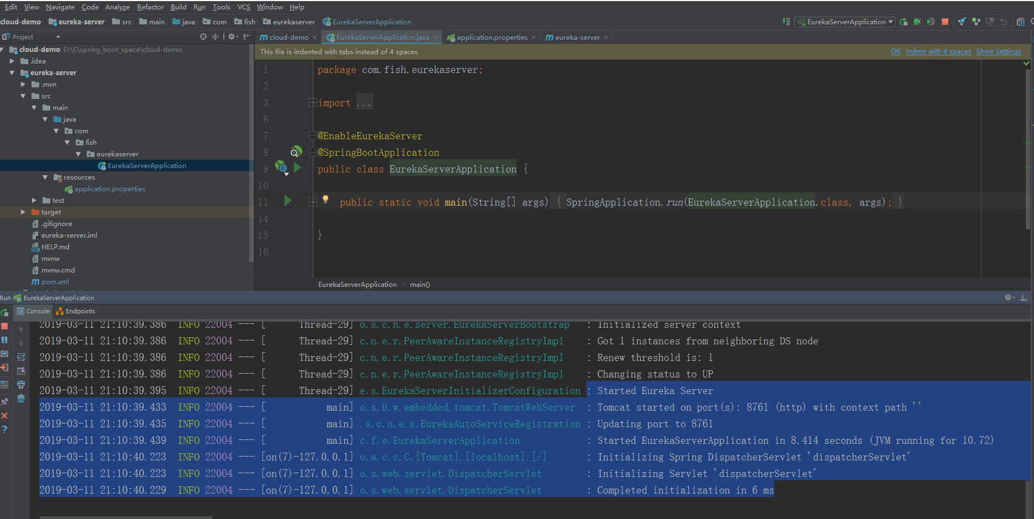Click main() in editor breadcrumb
This screenshot has width=1034, height=519.
(x=419, y=284)
